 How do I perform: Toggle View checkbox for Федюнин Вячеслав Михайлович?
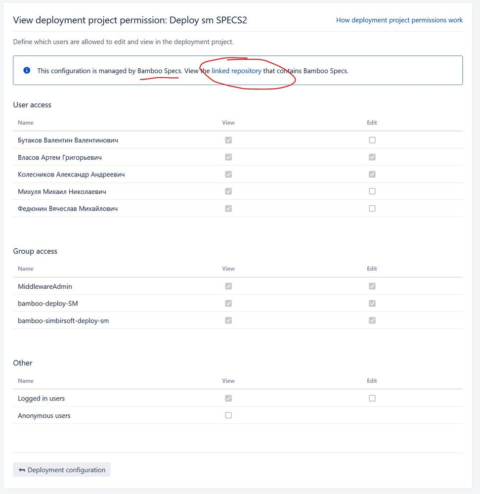[x=228, y=208]
